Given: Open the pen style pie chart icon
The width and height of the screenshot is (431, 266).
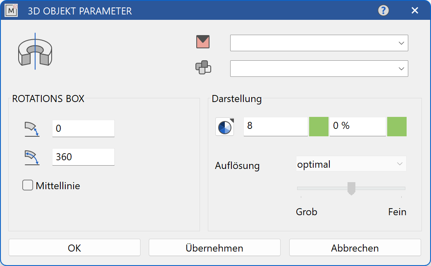Looking at the screenshot, I should (x=224, y=127).
